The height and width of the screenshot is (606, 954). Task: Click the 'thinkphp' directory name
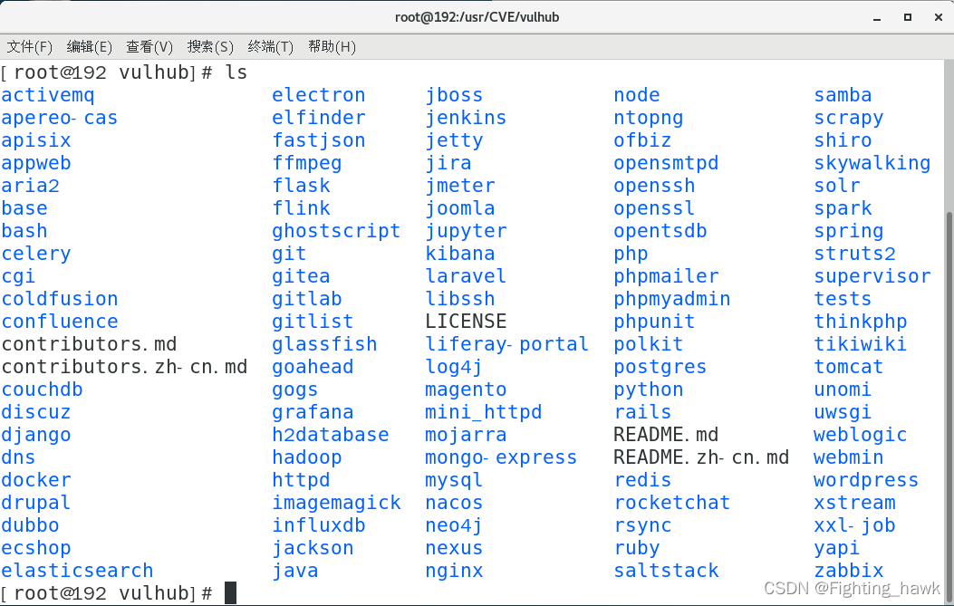tap(861, 322)
